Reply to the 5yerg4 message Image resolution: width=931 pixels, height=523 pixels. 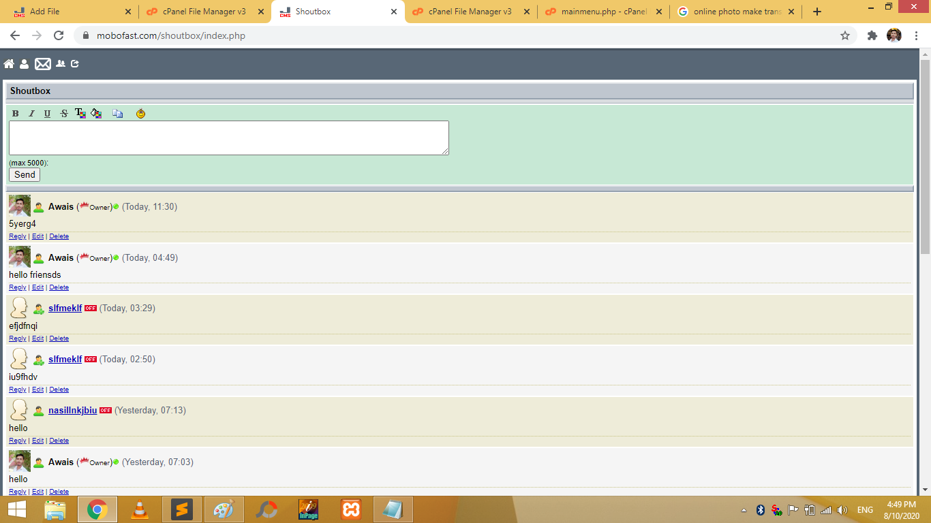coord(18,236)
